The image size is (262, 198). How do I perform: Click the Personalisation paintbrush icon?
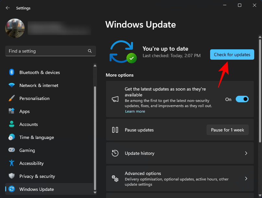(x=12, y=98)
